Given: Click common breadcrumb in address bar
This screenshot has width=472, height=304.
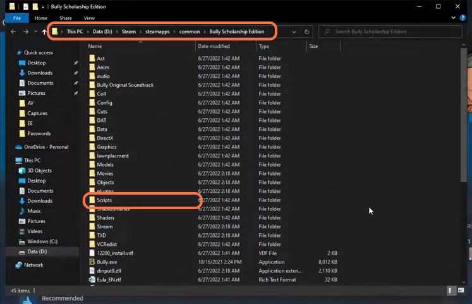Looking at the screenshot, I should point(190,32).
